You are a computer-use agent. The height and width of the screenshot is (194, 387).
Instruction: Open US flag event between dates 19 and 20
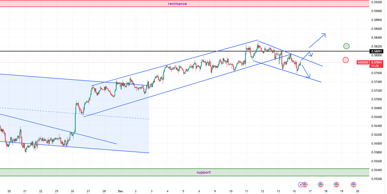click(353, 184)
